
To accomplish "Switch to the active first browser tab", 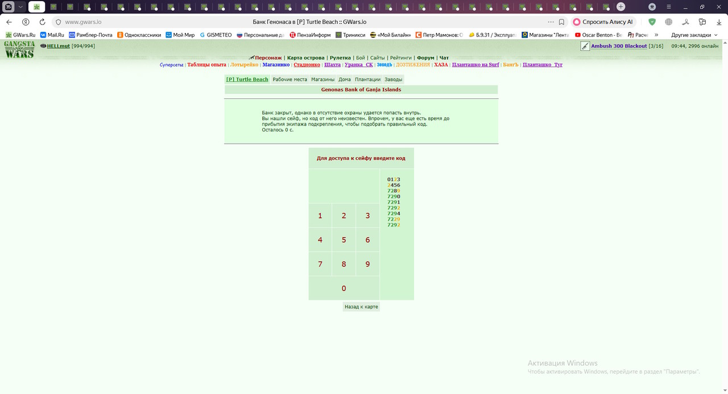I will pos(36,7).
